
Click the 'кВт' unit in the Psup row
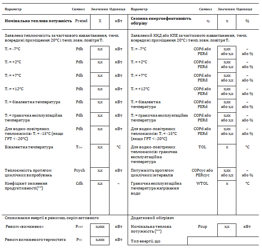247,227
